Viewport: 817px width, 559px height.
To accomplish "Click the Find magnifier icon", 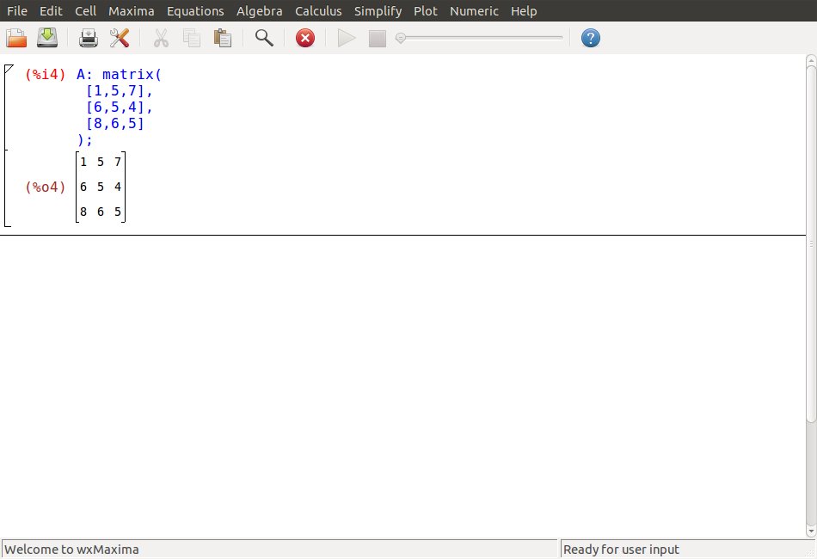I will click(x=264, y=38).
